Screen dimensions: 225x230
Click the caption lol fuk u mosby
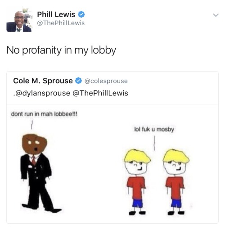154,129
